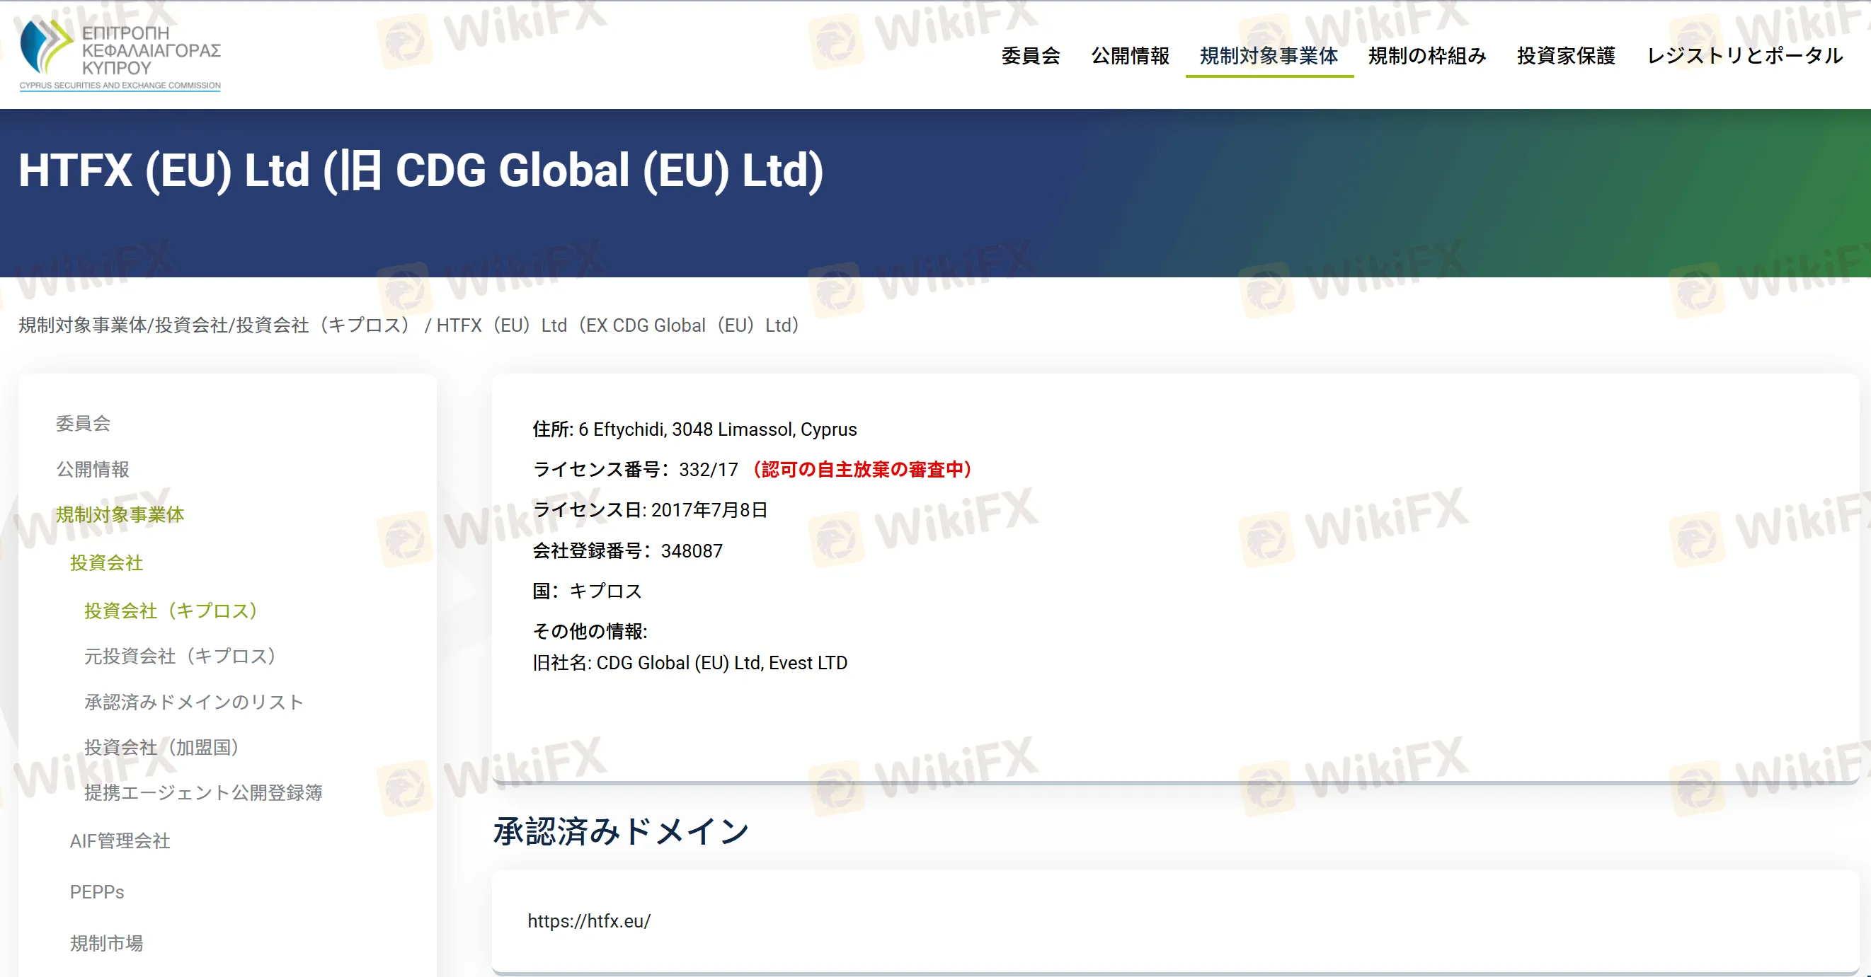Viewport: 1871px width, 977px height.
Task: Open 投資会社（加盟国）sidebar link
Action: pos(161,748)
